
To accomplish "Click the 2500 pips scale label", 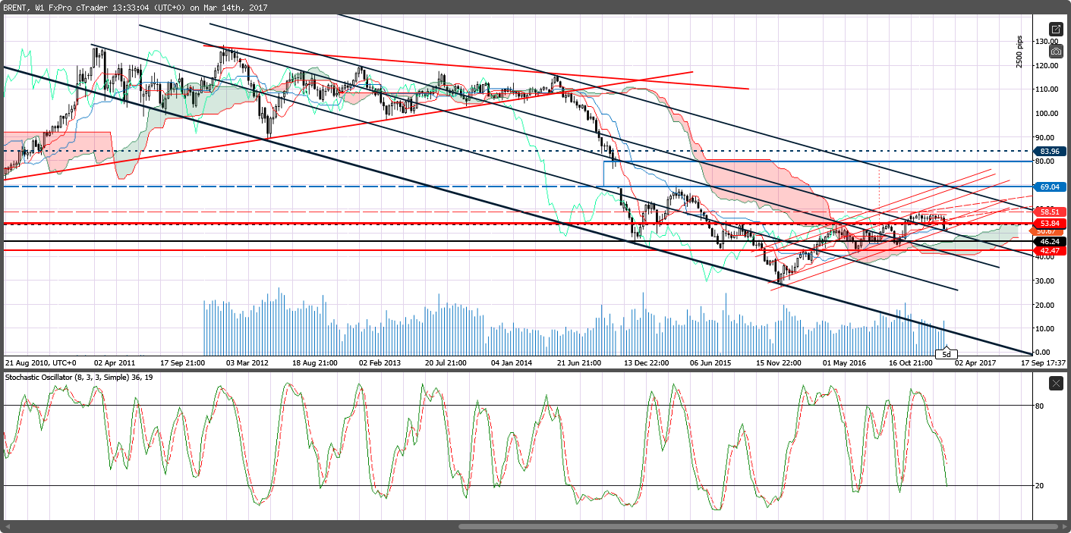I will [1019, 52].
